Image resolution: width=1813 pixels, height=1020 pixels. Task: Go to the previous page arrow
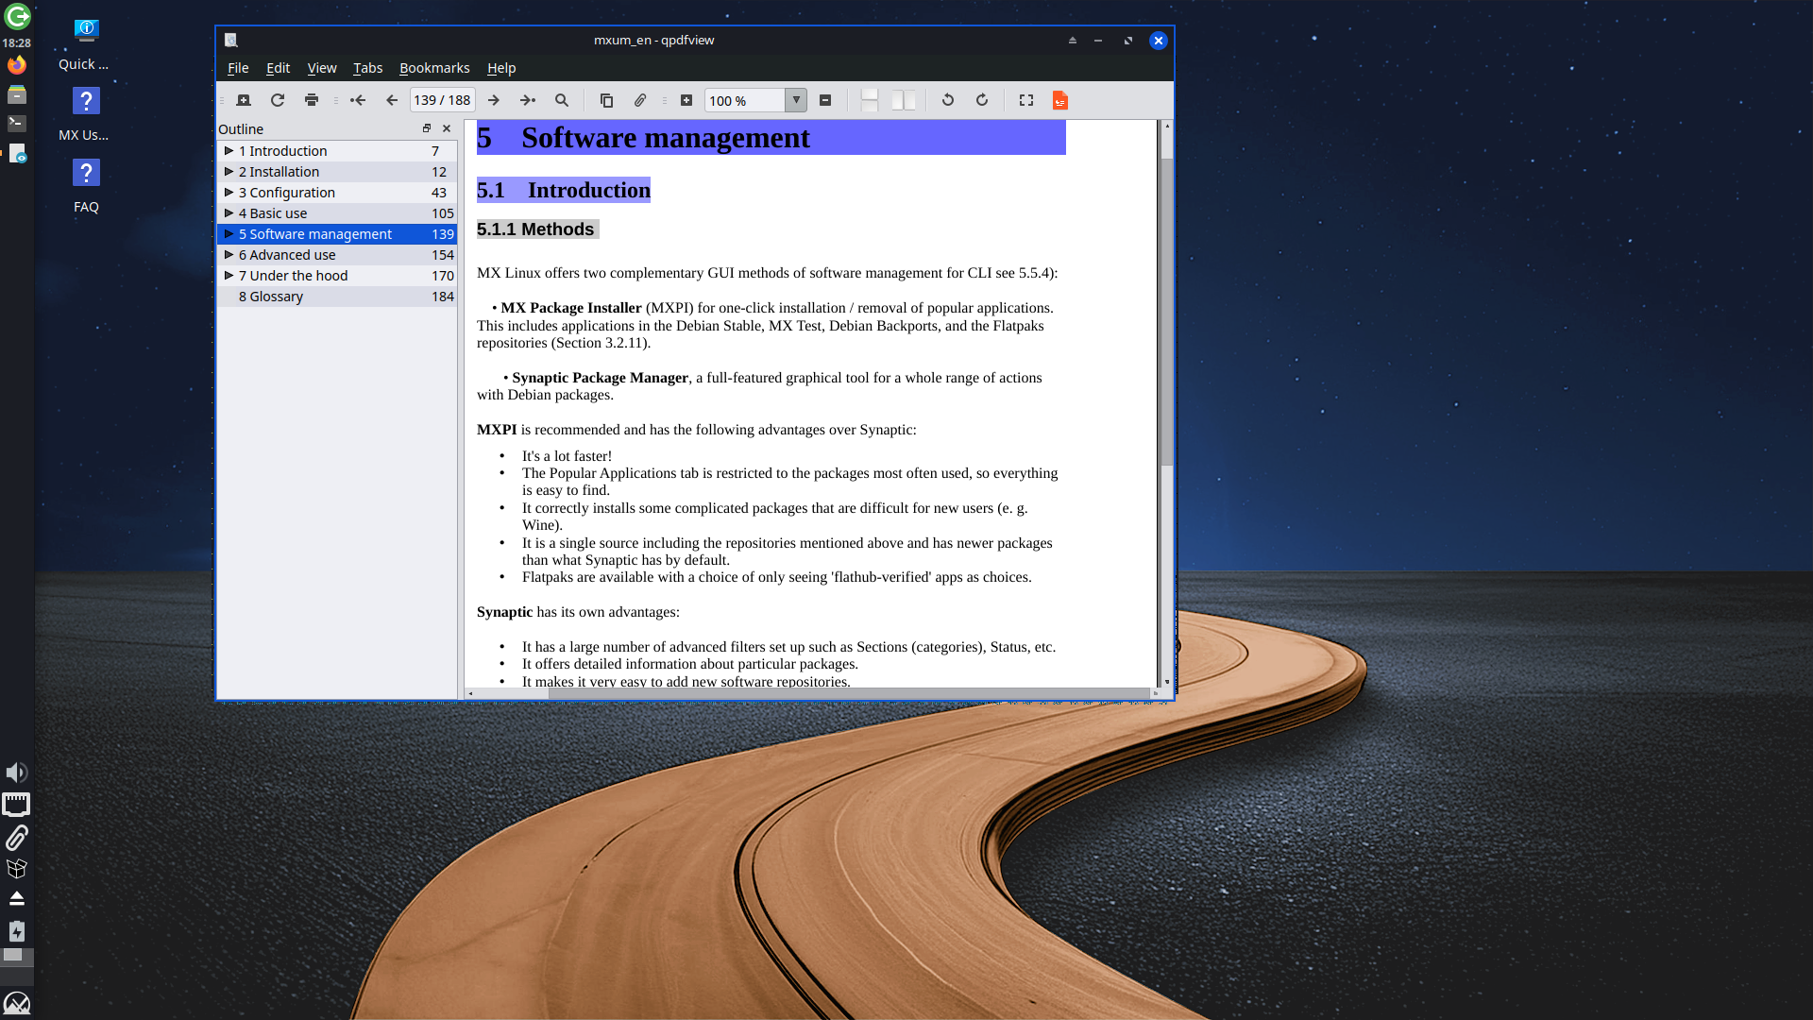392,100
